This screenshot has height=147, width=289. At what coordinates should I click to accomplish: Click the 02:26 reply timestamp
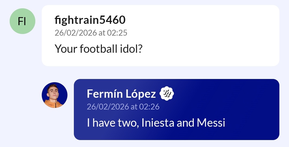[x=149, y=107]
